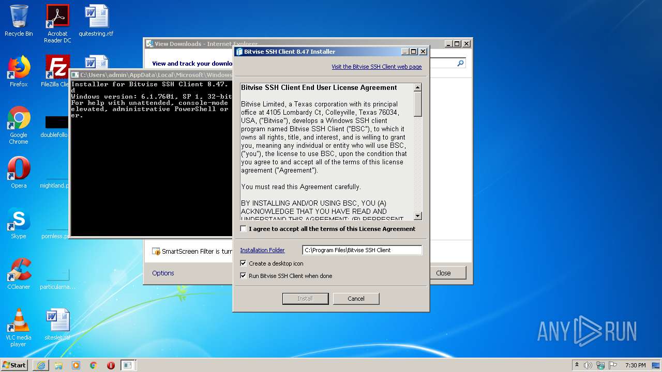Open the volume speaker tray icon
The height and width of the screenshot is (372, 662).
point(588,365)
